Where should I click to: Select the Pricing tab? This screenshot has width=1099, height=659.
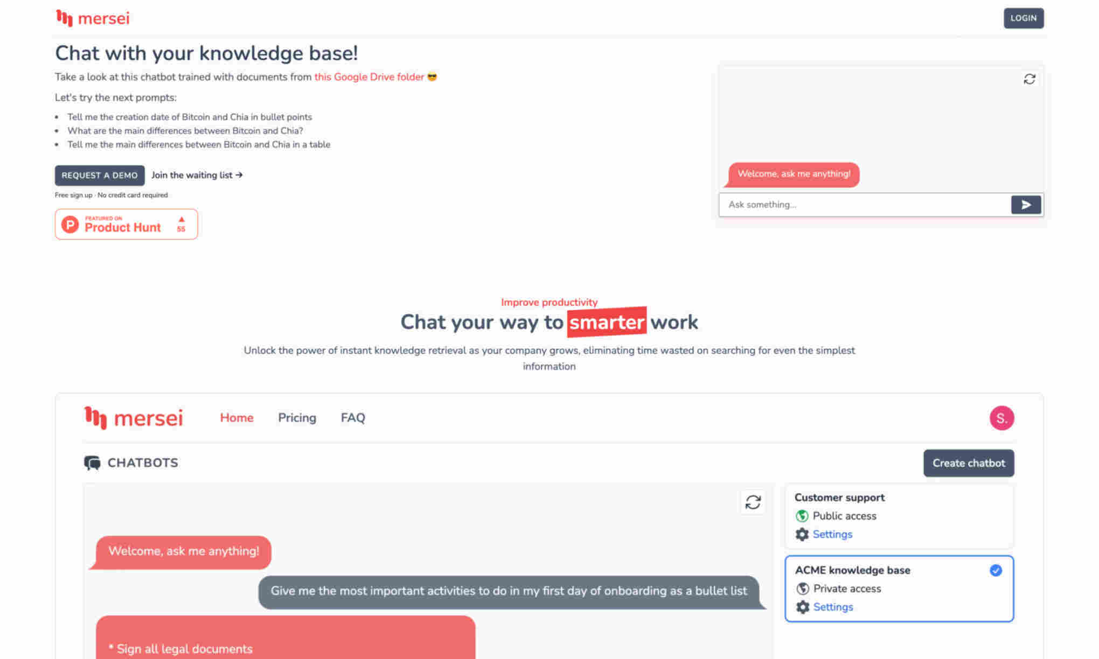pos(297,417)
